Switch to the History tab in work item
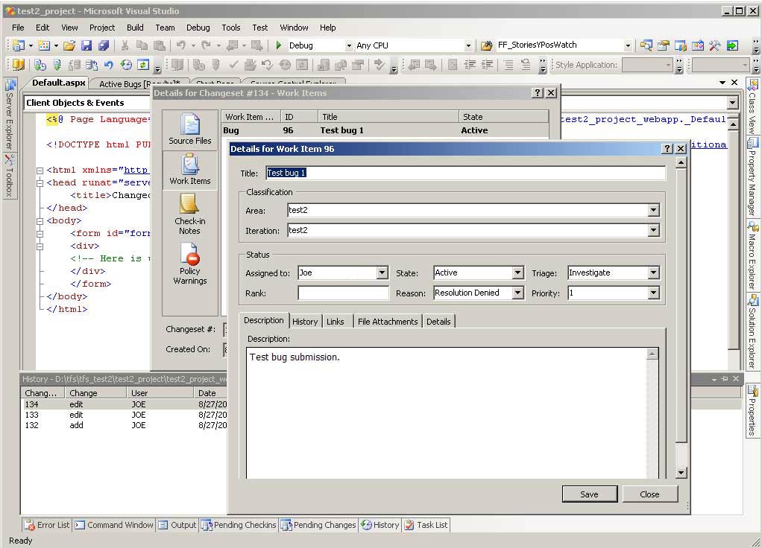 305,322
